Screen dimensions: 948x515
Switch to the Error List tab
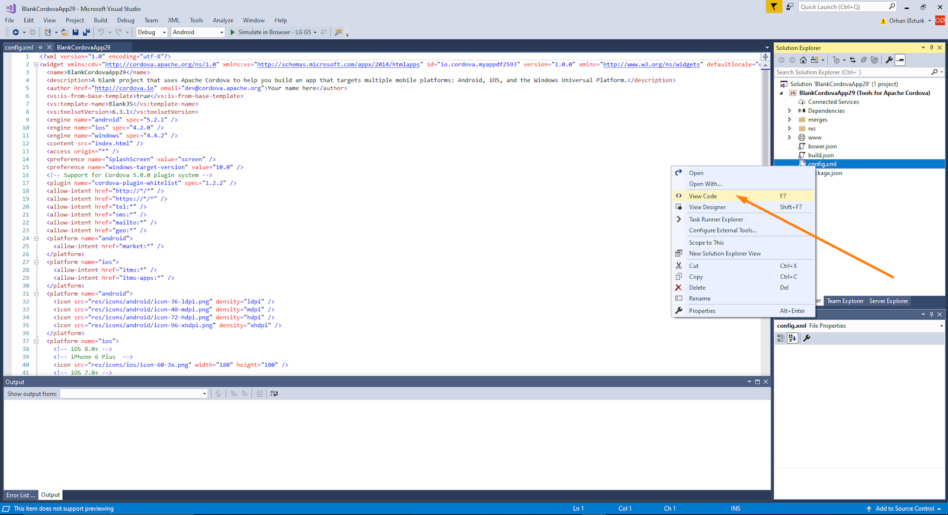[x=21, y=495]
